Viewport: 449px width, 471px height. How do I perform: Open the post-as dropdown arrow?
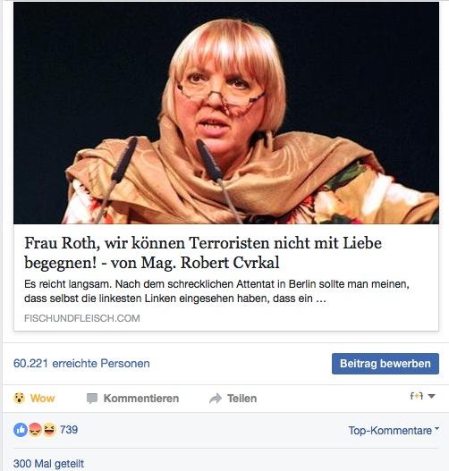pyautogui.click(x=431, y=397)
